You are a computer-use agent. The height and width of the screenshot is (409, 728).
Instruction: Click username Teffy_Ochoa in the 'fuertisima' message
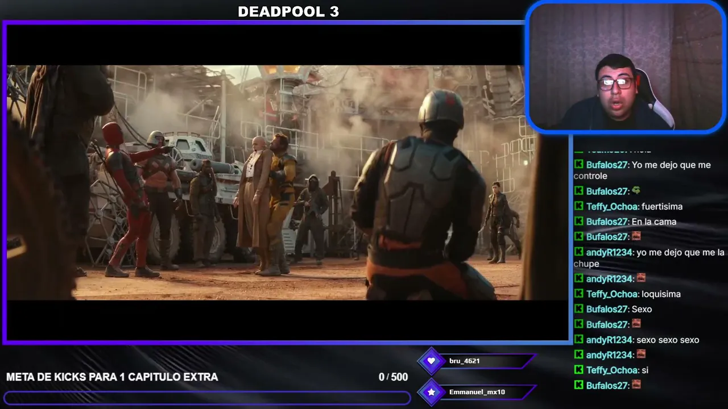[612, 207]
